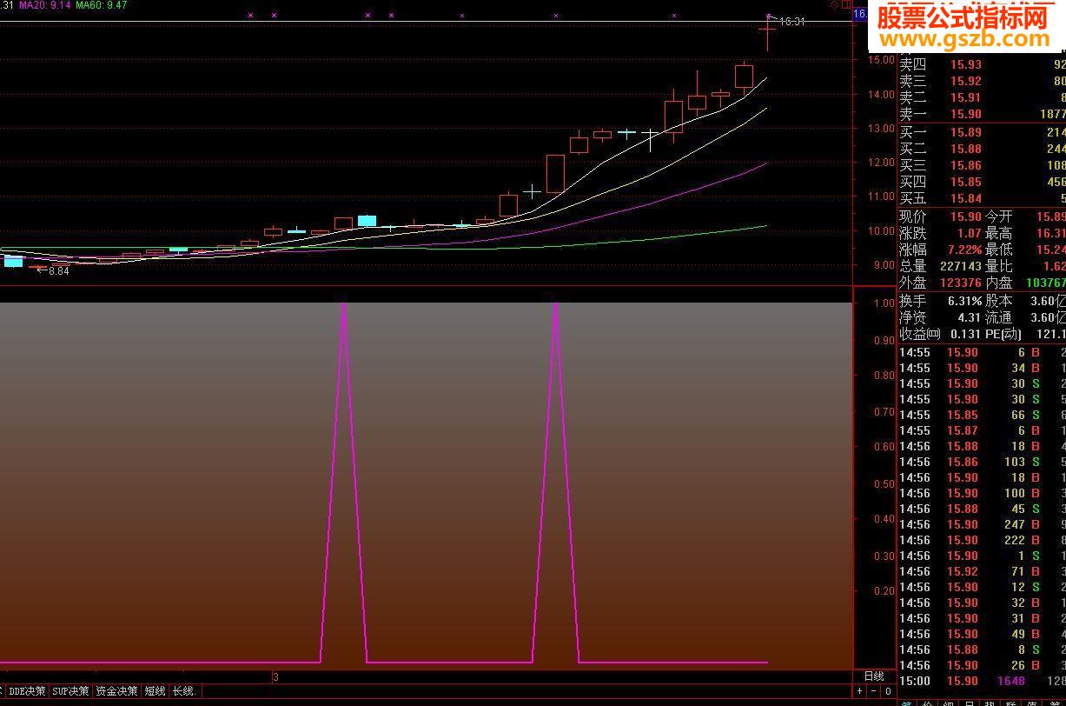Viewport: 1066px width, 706px height.
Task: Click the 12.00 label on price axis
Action: pos(882,163)
